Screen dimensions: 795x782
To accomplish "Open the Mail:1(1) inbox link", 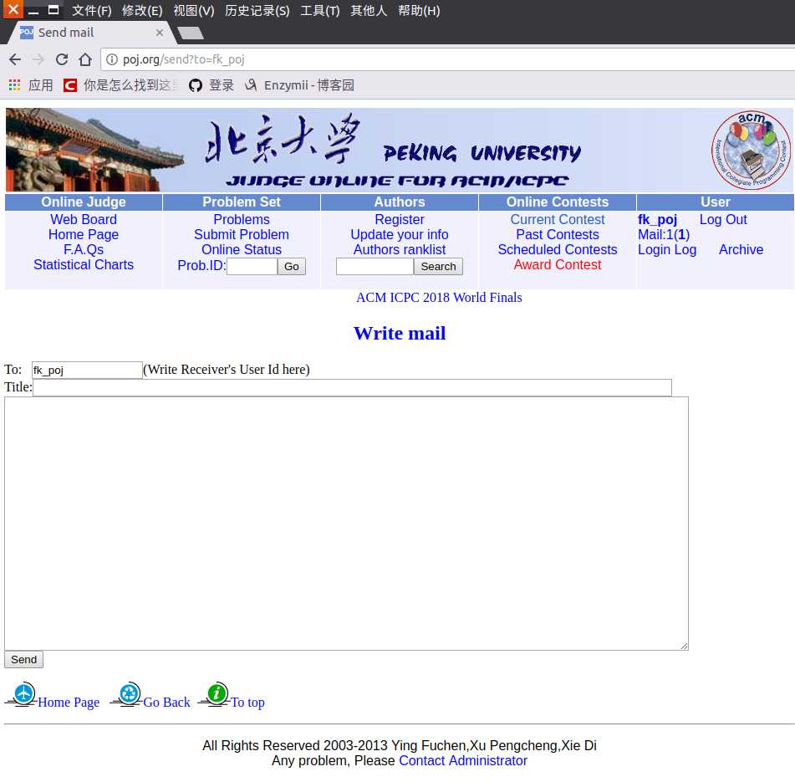I will 664,234.
